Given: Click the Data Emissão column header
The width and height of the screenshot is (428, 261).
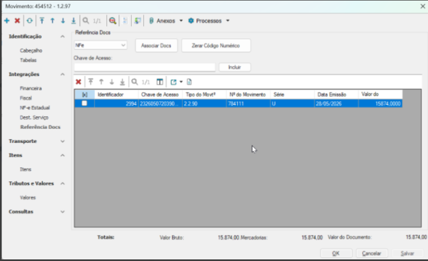Looking at the screenshot, I should pyautogui.click(x=336, y=95).
